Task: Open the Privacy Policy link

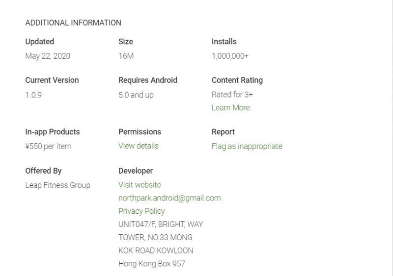Action: click(x=141, y=211)
